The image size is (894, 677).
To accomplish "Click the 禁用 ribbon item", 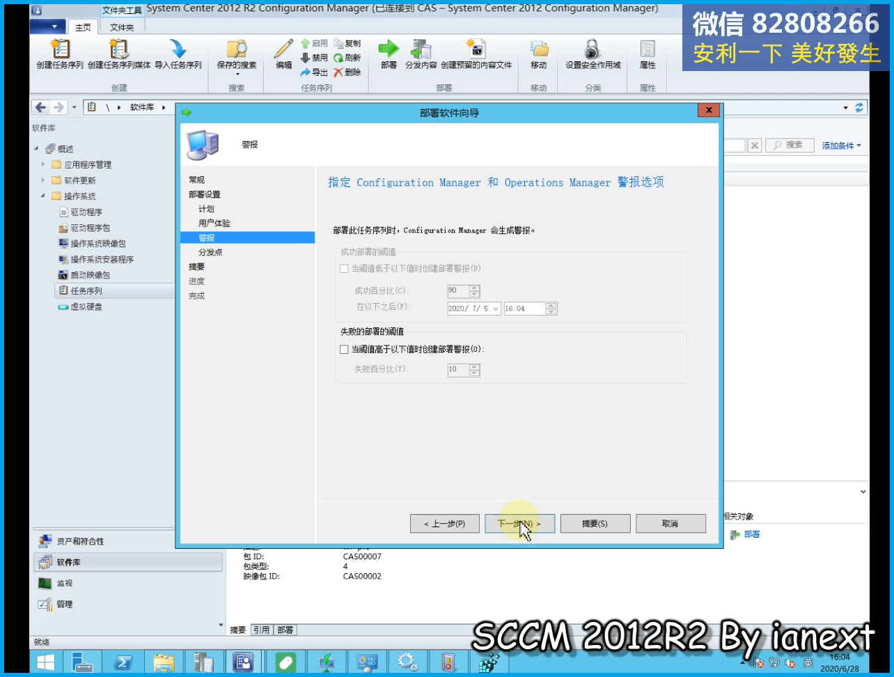I will 314,58.
